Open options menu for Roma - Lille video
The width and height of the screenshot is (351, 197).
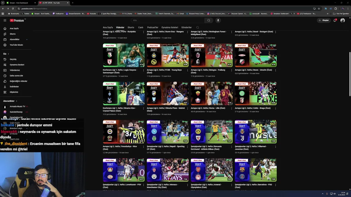[231, 108]
